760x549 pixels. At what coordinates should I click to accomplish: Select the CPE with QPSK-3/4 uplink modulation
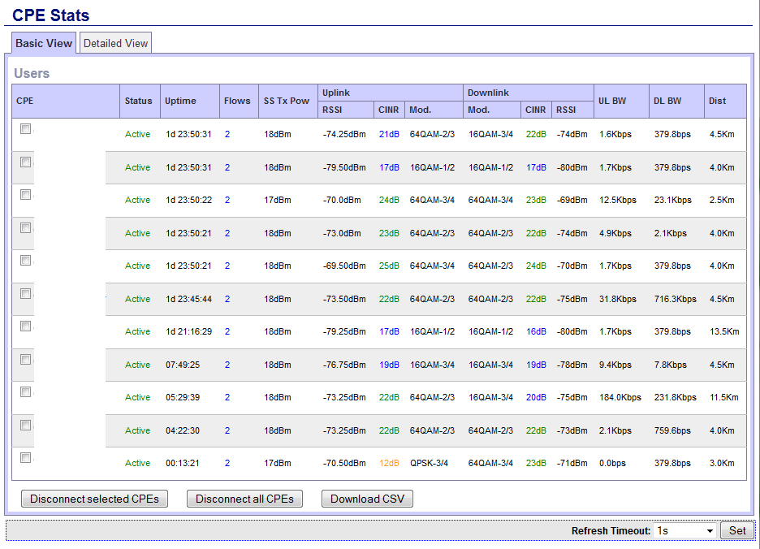click(x=26, y=458)
